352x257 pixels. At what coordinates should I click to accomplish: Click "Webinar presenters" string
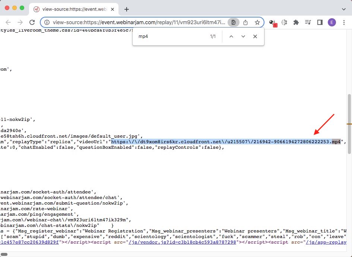(251, 231)
